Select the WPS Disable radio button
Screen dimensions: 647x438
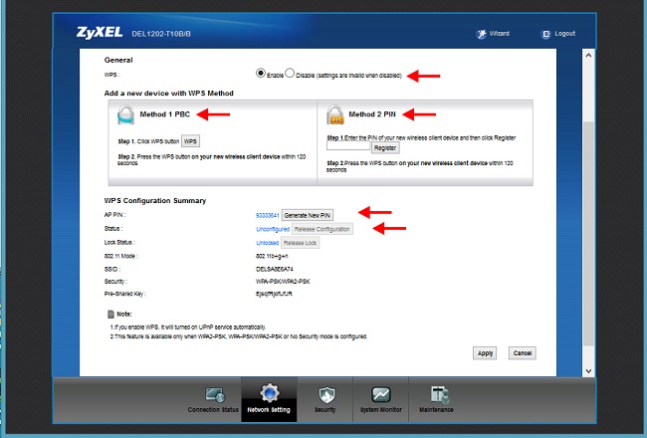coord(290,73)
